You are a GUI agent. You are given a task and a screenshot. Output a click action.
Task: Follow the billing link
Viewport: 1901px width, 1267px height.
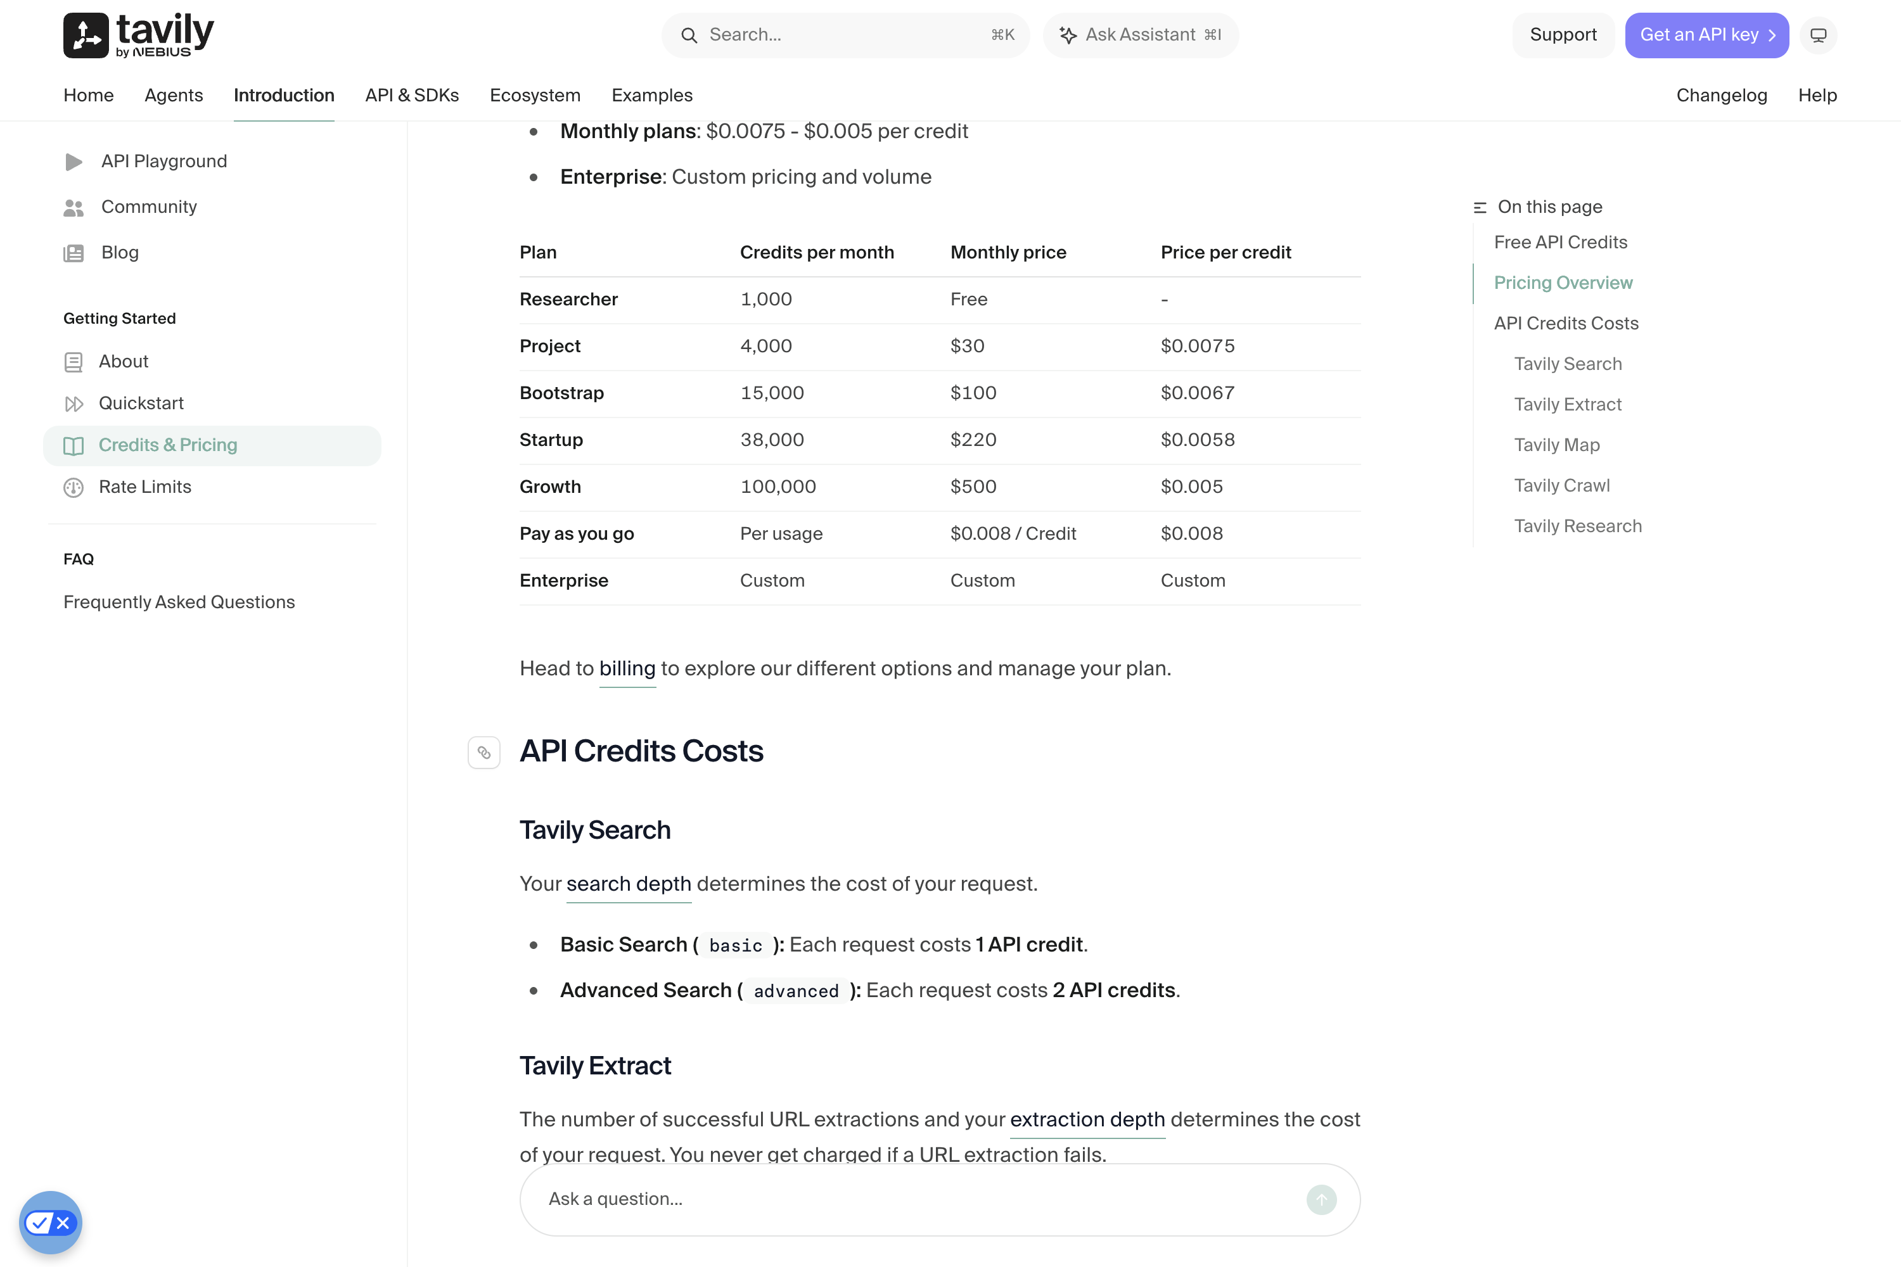pyautogui.click(x=627, y=669)
